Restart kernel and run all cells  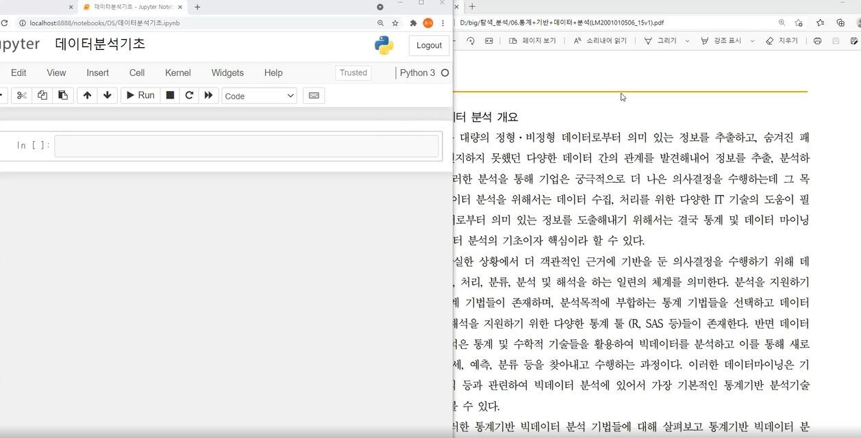pos(208,96)
